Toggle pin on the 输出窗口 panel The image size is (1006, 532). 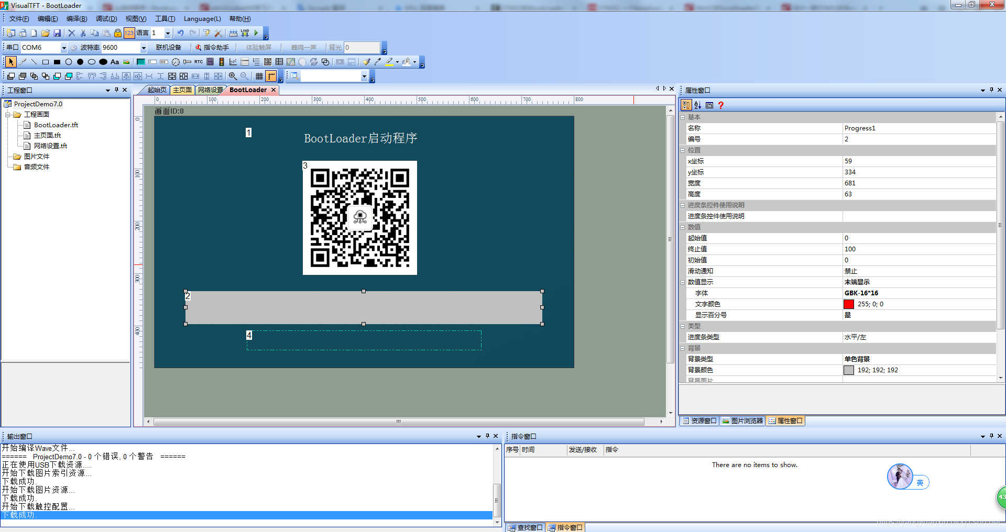point(487,436)
